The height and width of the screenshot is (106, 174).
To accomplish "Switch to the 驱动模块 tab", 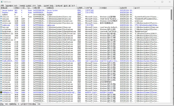I will coord(9,6).
